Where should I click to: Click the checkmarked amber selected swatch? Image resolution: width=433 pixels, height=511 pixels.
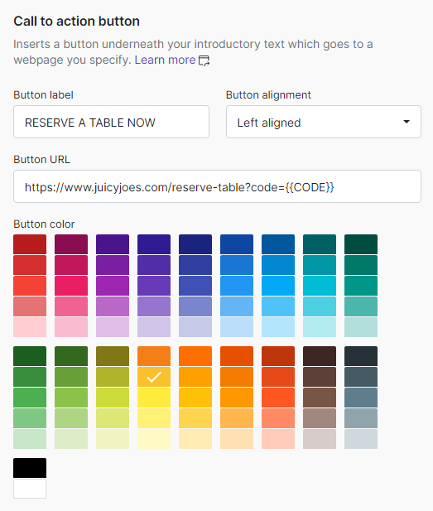click(154, 377)
